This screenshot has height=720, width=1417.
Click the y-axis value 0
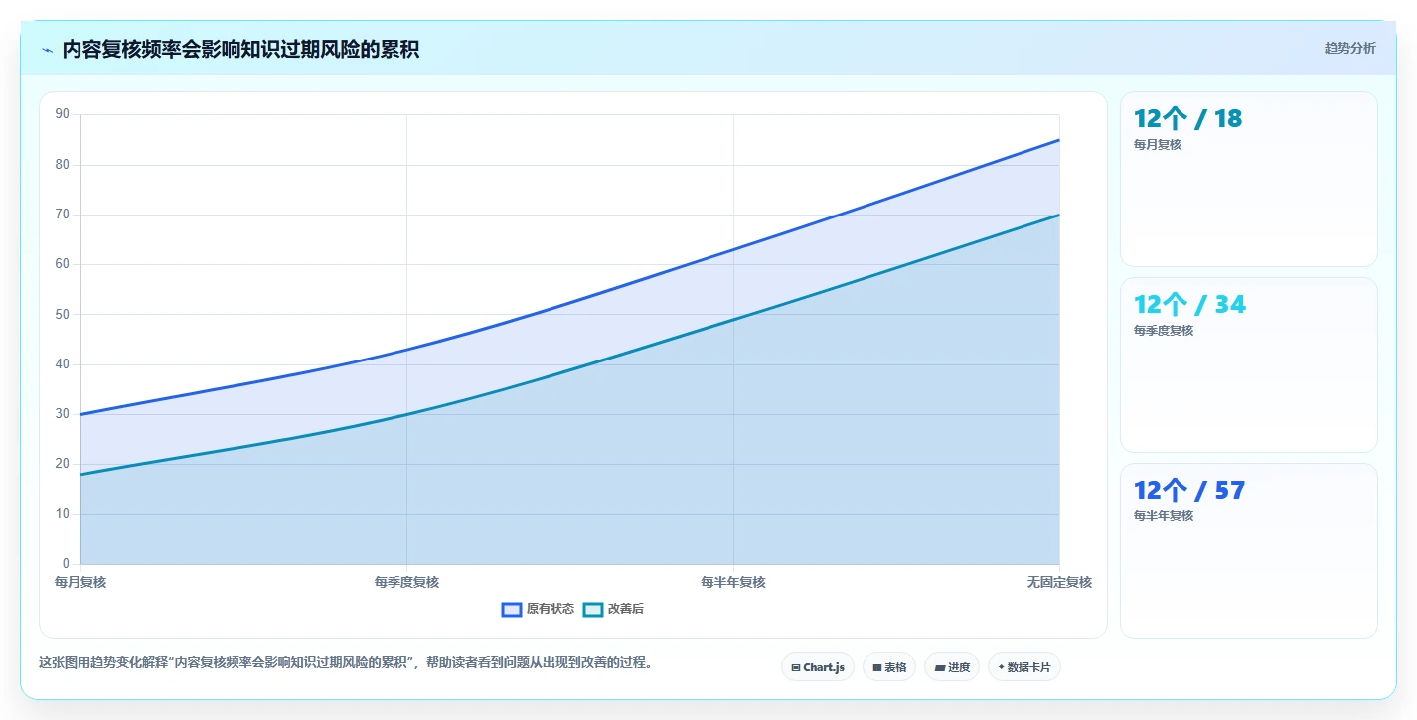66,564
